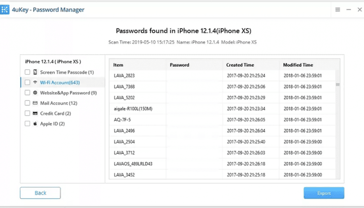Image resolution: width=364 pixels, height=208 pixels.
Task: Click the Wi-Fi Account signal icon
Action: pos(35,82)
